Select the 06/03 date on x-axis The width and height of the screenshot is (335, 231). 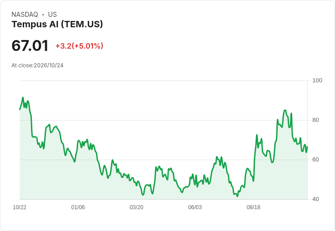pyautogui.click(x=195, y=207)
